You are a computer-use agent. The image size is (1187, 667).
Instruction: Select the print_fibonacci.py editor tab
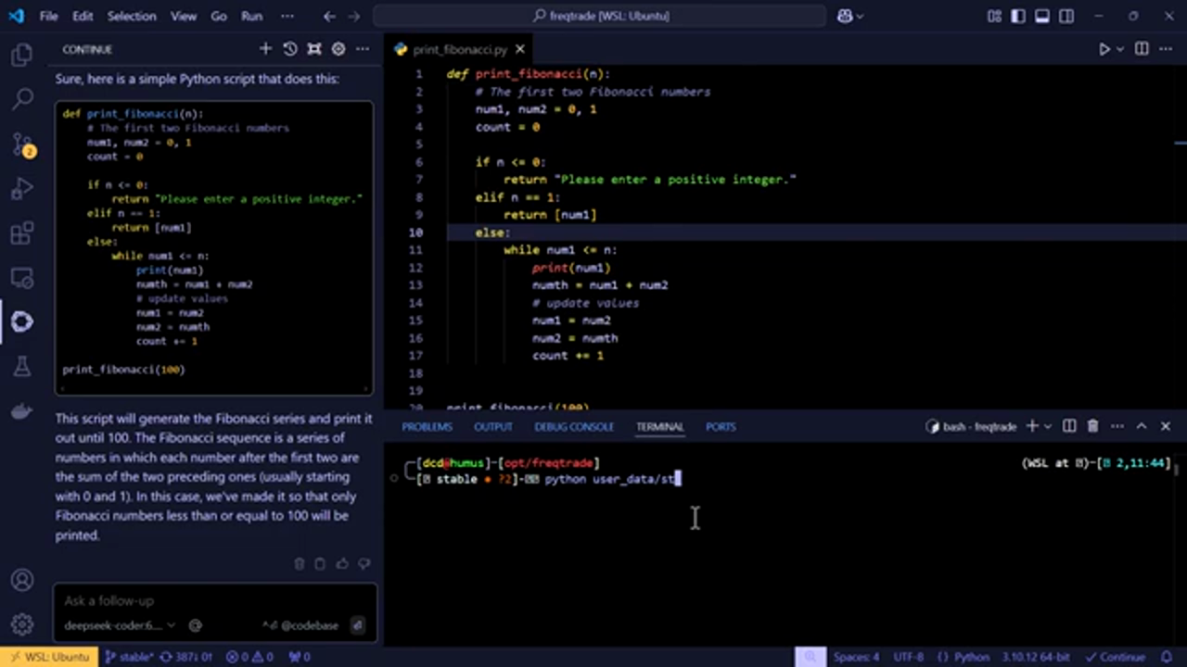pos(460,49)
